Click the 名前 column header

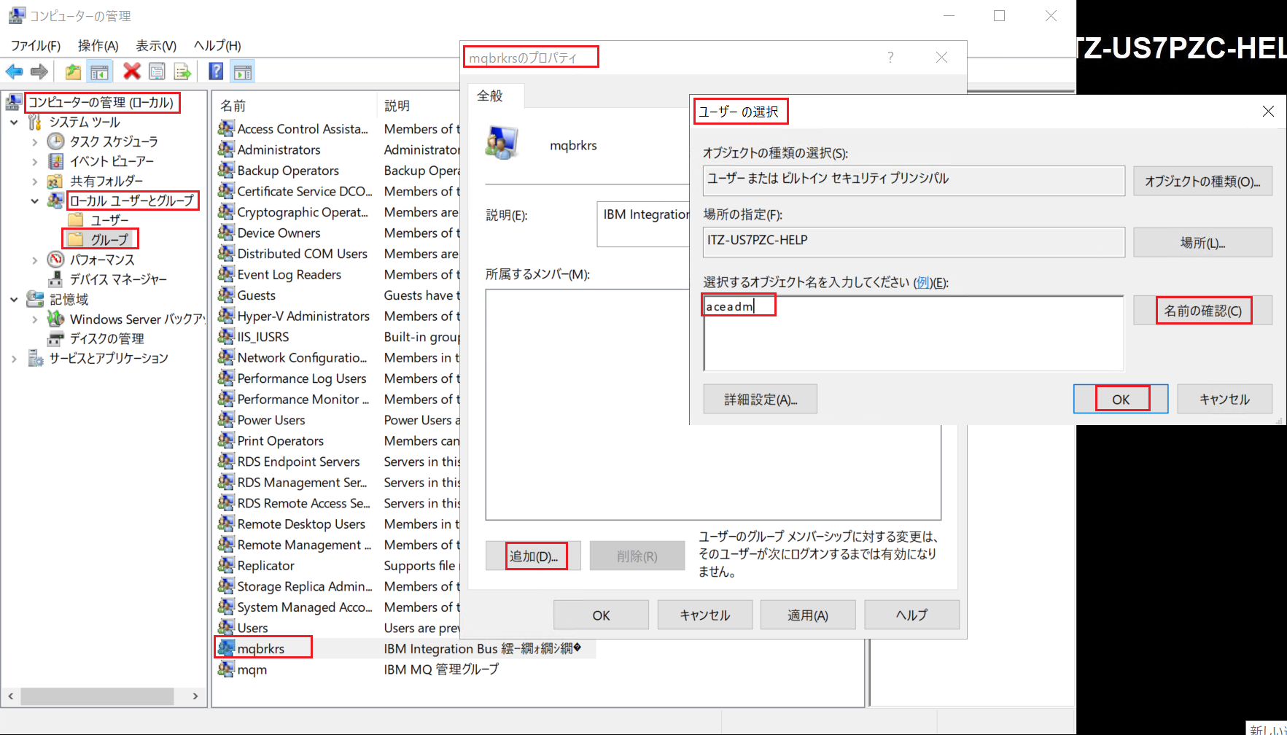click(x=295, y=106)
